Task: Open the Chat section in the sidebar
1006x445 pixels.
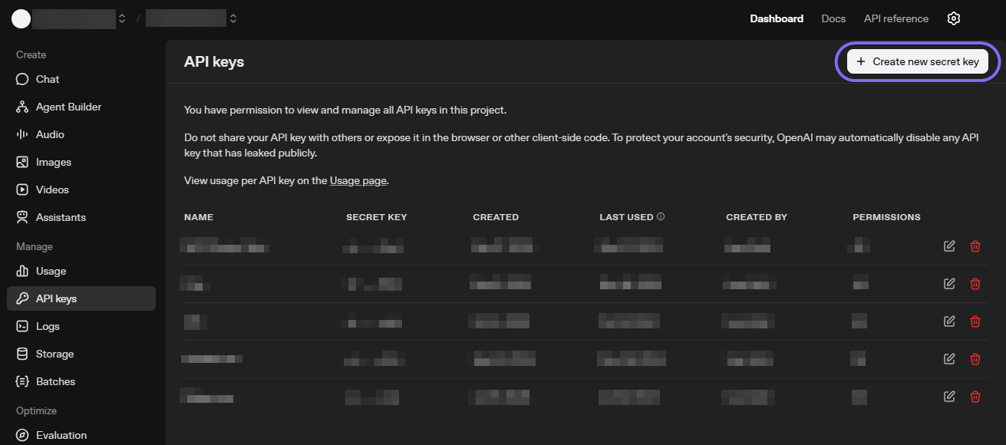Action: (46, 79)
